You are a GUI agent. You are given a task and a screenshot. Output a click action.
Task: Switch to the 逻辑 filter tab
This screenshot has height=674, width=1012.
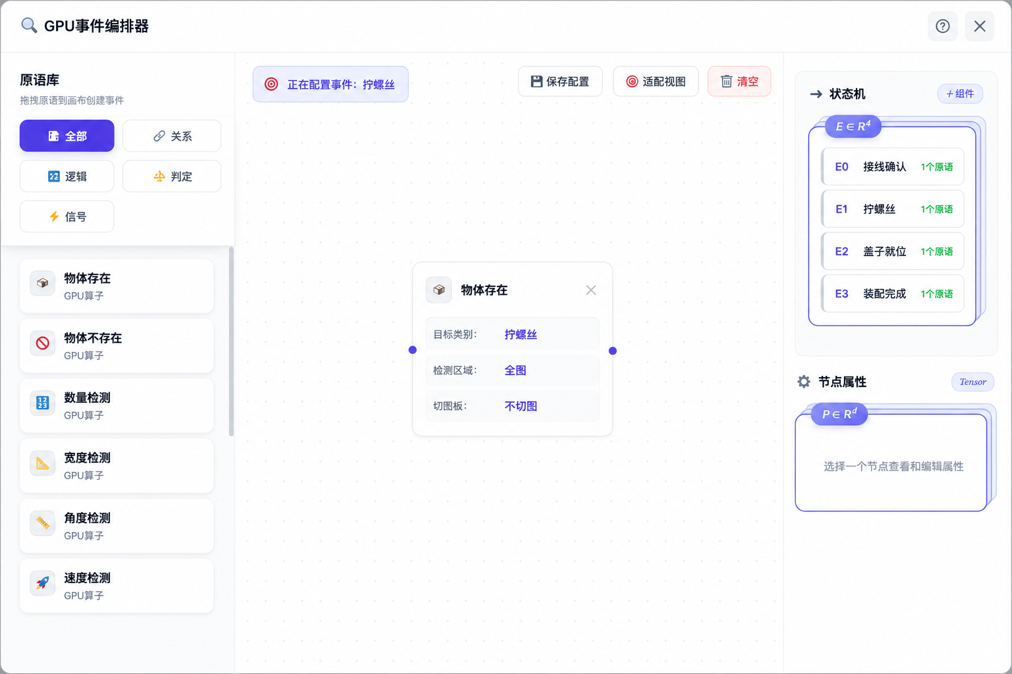(67, 176)
